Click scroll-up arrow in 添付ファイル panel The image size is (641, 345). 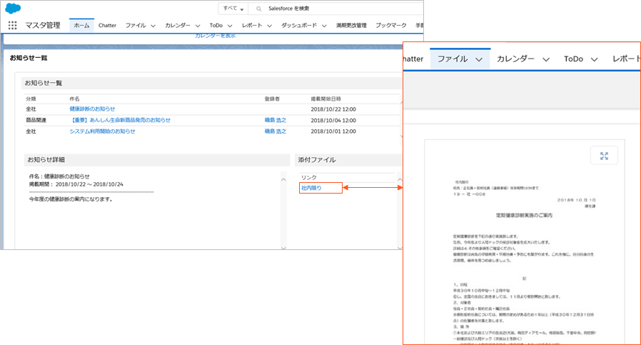tap(400, 180)
